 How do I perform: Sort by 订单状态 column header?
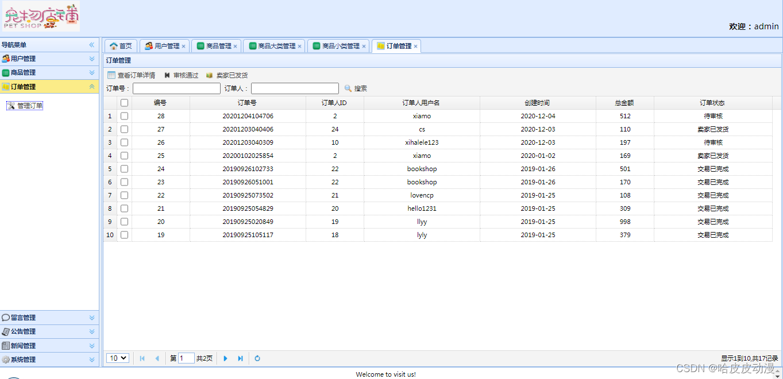click(713, 103)
